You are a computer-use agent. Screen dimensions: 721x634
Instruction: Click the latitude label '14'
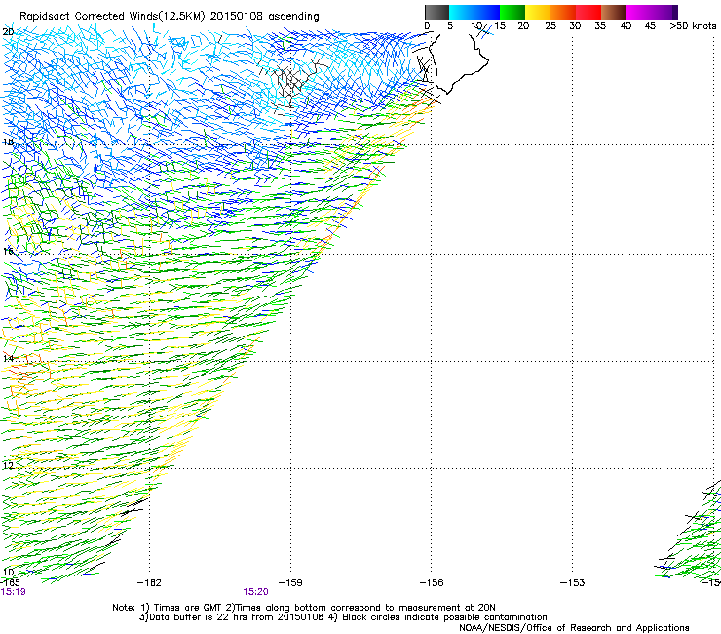[x=8, y=358]
